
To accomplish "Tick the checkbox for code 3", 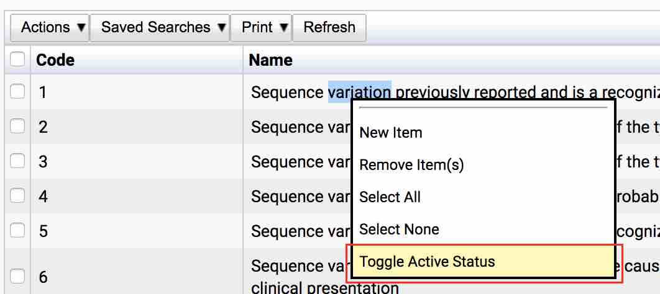I will (17, 161).
